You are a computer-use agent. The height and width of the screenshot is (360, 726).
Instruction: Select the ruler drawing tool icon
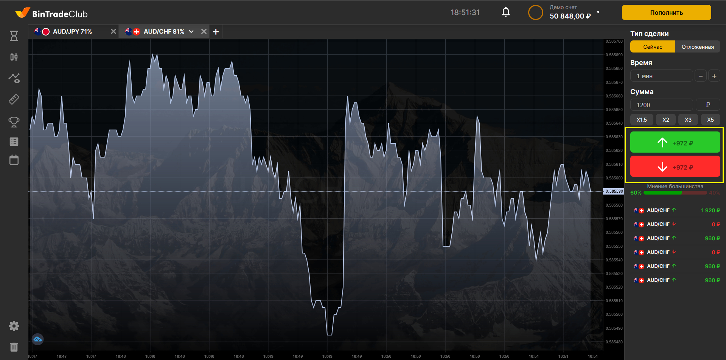click(x=14, y=99)
